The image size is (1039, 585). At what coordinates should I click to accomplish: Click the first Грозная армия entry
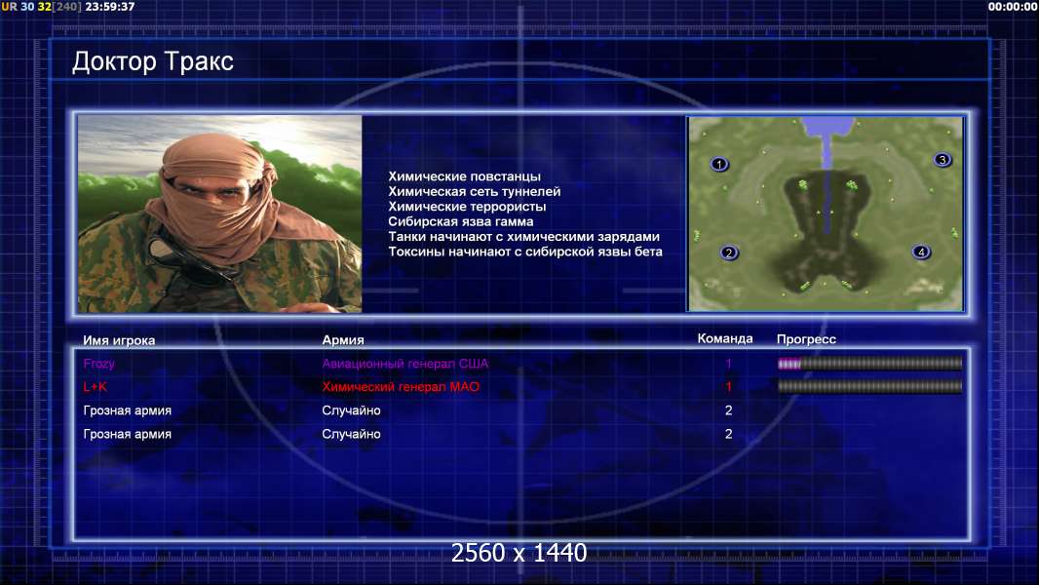tap(128, 410)
